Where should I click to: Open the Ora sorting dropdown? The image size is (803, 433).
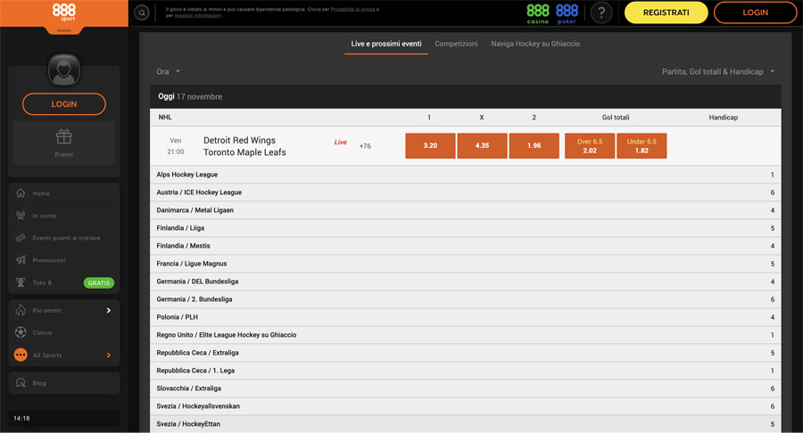pos(168,71)
